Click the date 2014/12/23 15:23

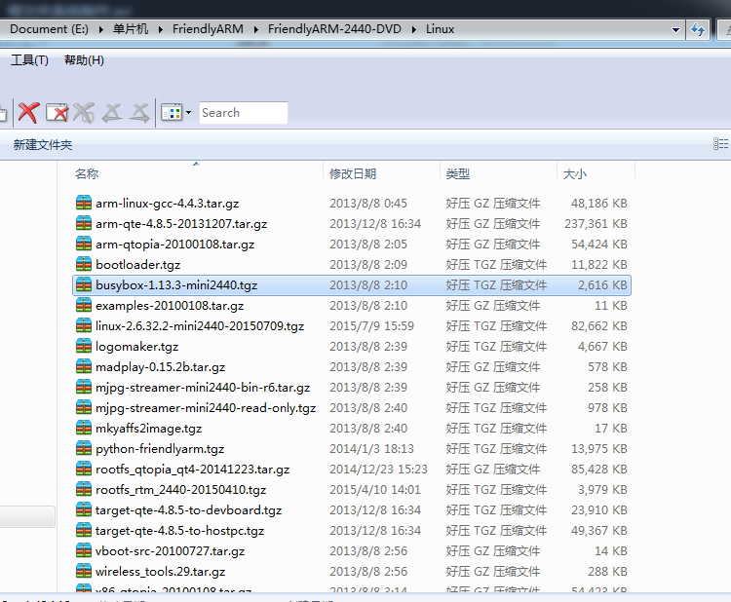click(378, 470)
